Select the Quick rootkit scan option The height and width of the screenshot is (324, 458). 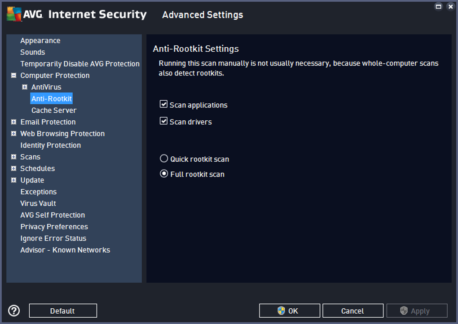coord(164,159)
